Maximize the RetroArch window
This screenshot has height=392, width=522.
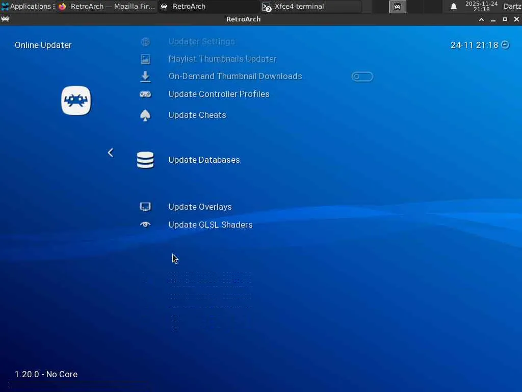click(x=505, y=19)
